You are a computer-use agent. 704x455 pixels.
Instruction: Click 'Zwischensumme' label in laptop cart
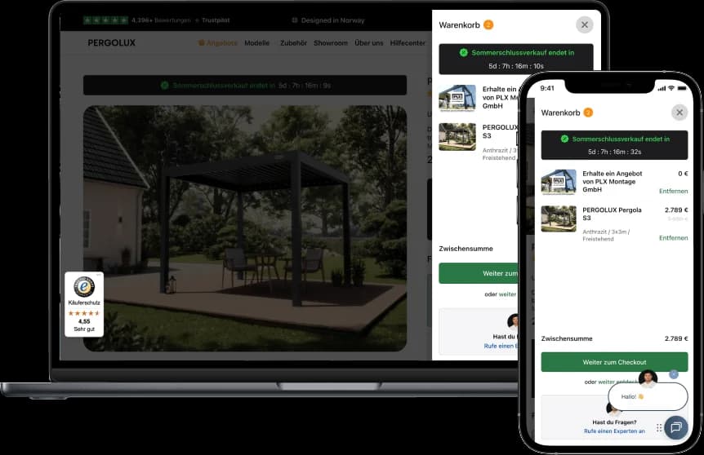click(466, 249)
